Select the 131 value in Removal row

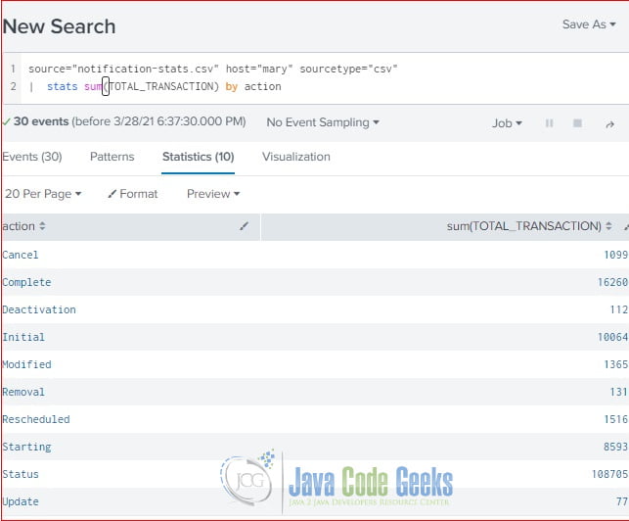[618, 392]
